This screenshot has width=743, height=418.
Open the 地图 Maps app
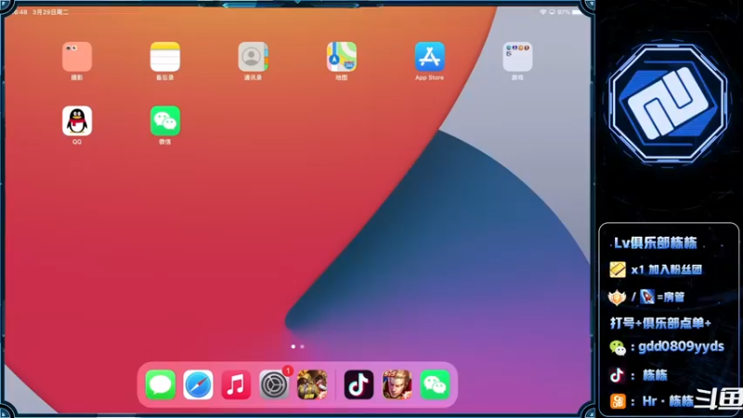(341, 57)
